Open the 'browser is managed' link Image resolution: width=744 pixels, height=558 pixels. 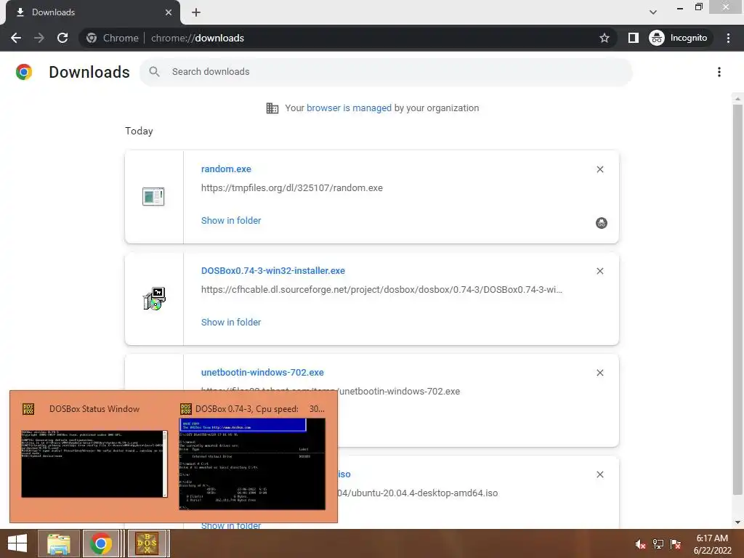point(349,108)
